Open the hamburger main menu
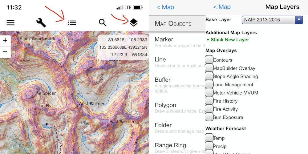The width and height of the screenshot is (308, 154). (x=10, y=23)
